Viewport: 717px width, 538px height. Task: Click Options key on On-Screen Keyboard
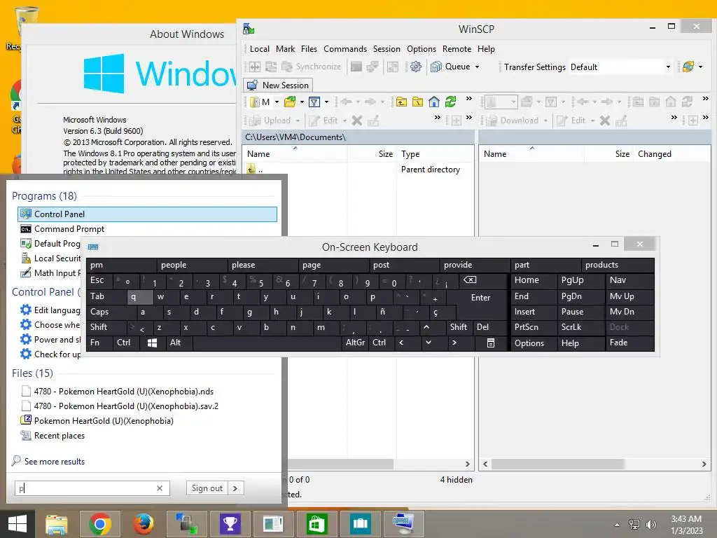[533, 343]
